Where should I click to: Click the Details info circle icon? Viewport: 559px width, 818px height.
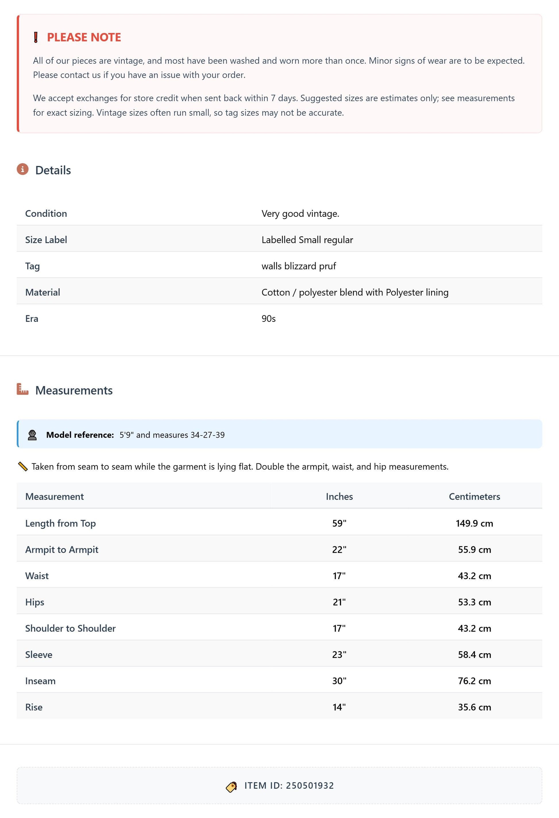(22, 169)
